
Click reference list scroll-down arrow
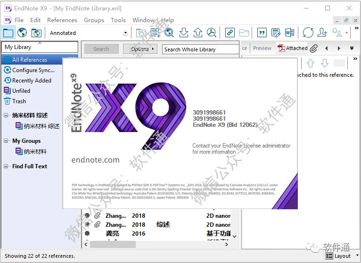234,237
